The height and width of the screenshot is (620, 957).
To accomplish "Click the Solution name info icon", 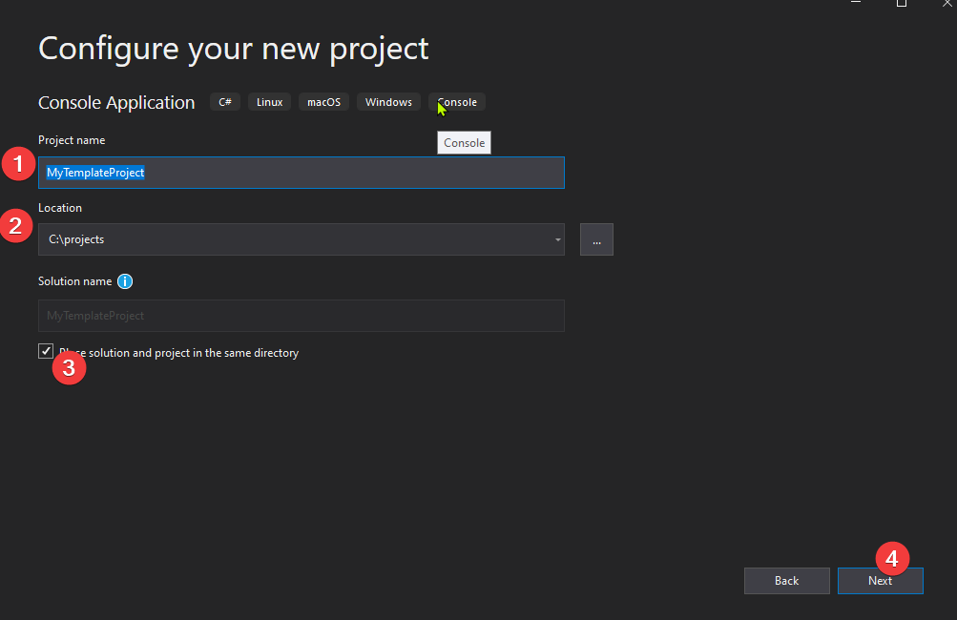I will coord(124,281).
